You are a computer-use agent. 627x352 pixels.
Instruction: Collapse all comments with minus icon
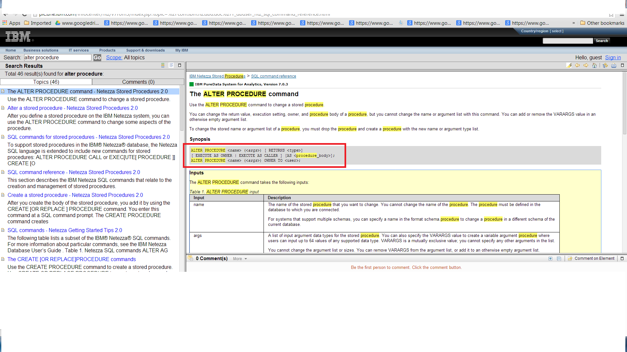point(559,258)
